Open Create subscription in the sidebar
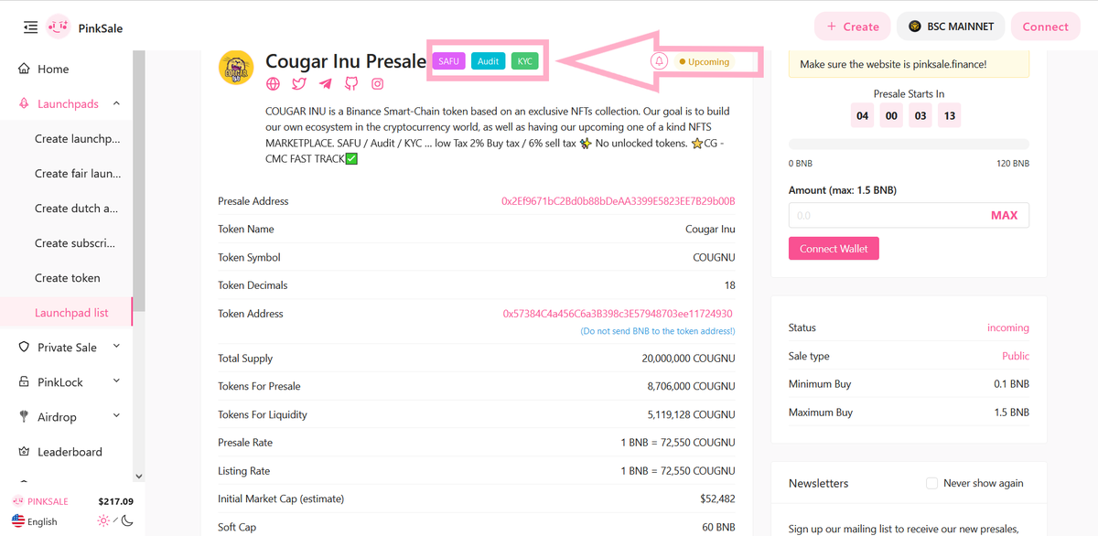The image size is (1098, 536). [x=77, y=243]
